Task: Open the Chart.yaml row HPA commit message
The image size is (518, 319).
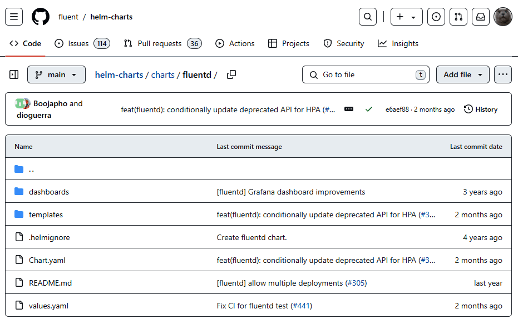Action: point(318,260)
